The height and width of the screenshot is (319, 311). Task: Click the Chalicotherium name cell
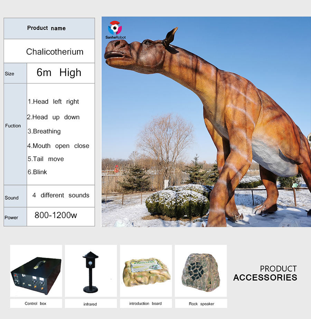(55, 52)
